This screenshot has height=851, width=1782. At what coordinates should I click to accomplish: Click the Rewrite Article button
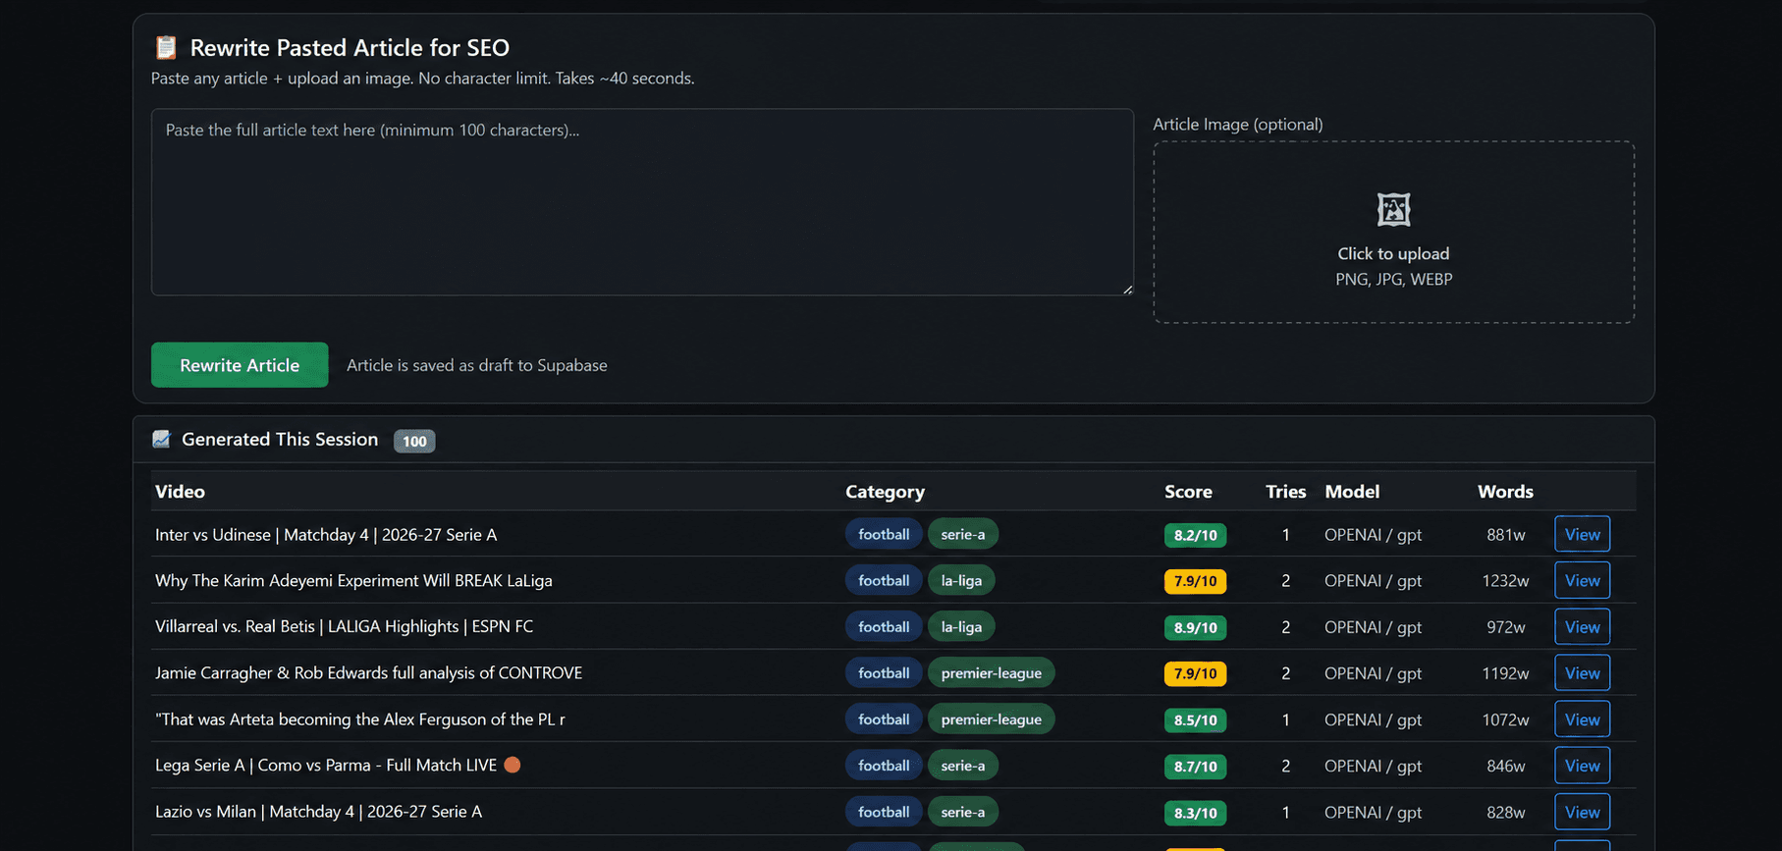[240, 365]
